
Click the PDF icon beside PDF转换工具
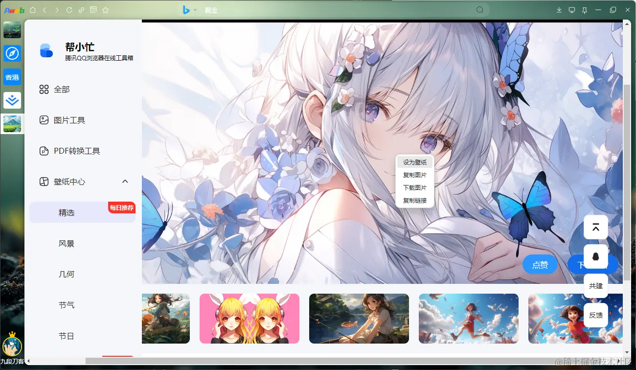tap(44, 151)
